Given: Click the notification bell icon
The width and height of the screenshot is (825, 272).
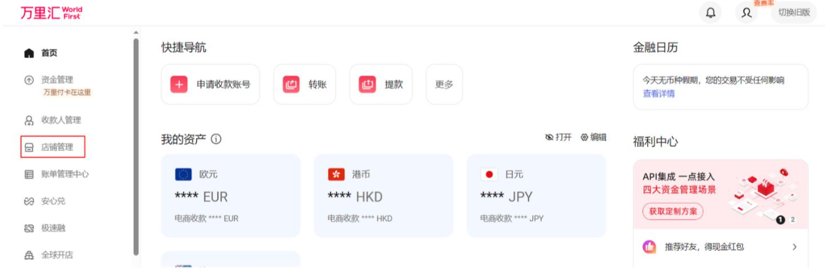Looking at the screenshot, I should coord(710,13).
